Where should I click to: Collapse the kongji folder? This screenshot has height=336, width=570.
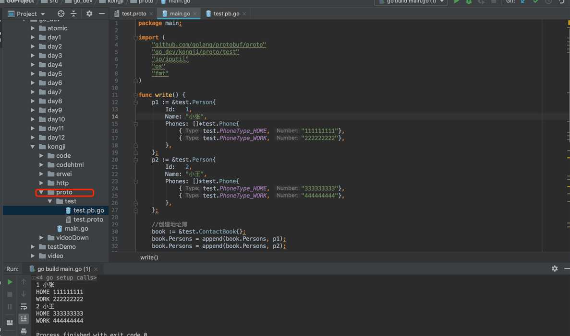point(33,147)
